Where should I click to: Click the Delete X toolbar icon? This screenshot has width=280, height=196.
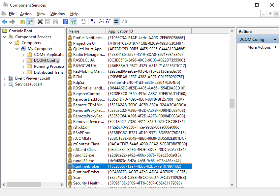40,22
